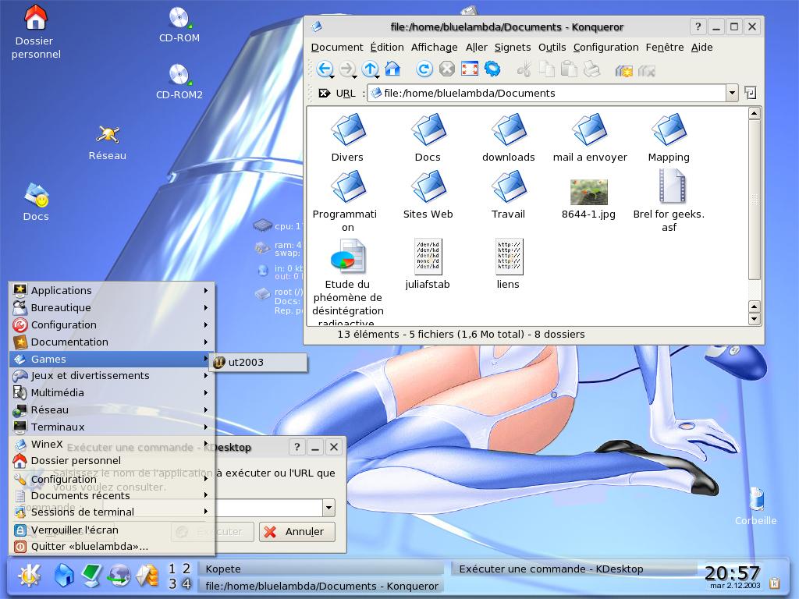This screenshot has width=799, height=599.
Task: Select the Sites Web folder
Action: tap(428, 194)
